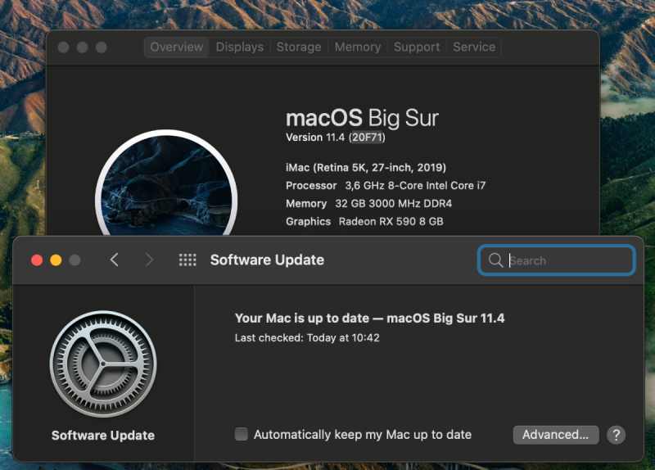Click the macOS Big Sur heading
Image resolution: width=655 pixels, height=470 pixels.
click(x=362, y=118)
